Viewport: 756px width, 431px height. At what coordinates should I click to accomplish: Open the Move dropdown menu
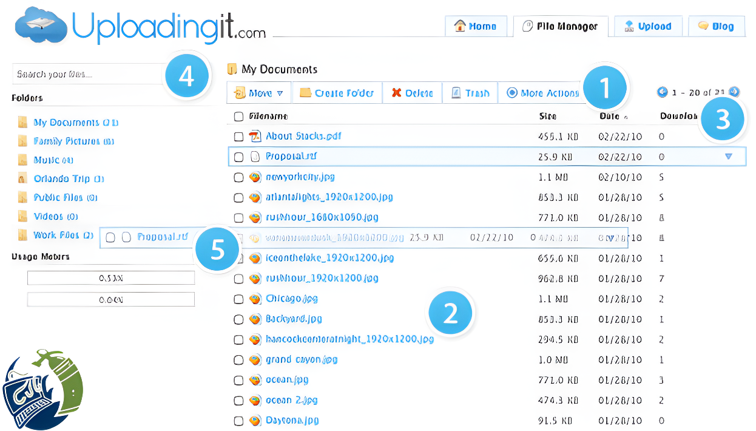pyautogui.click(x=259, y=93)
